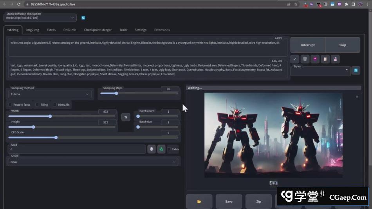The width and height of the screenshot is (372, 209).
Task: Open the extra networks panel (pink icon)
Action: click(x=315, y=59)
